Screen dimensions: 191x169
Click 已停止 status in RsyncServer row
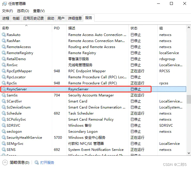[x=136, y=89]
